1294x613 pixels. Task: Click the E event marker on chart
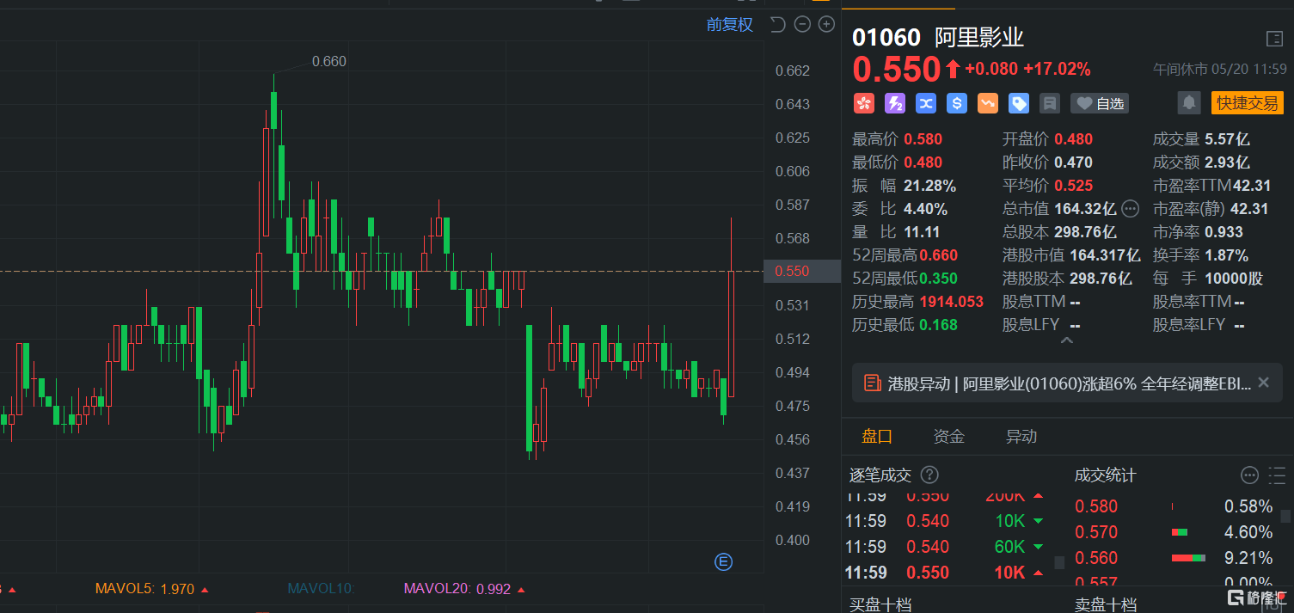724,562
